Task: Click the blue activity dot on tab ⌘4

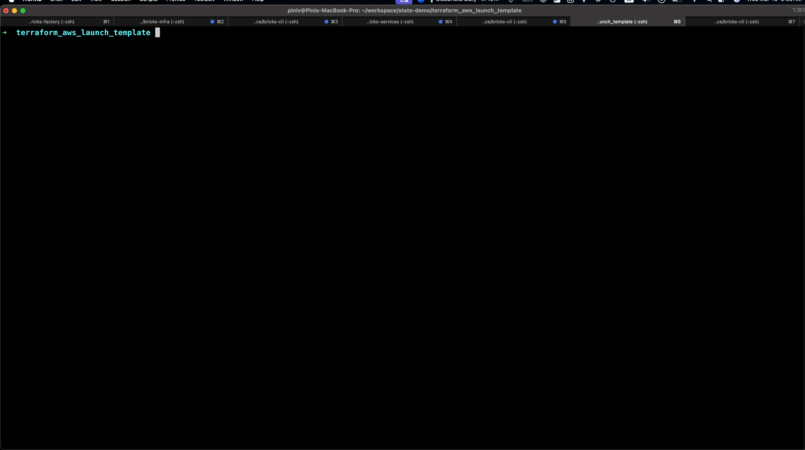Action: [440, 22]
